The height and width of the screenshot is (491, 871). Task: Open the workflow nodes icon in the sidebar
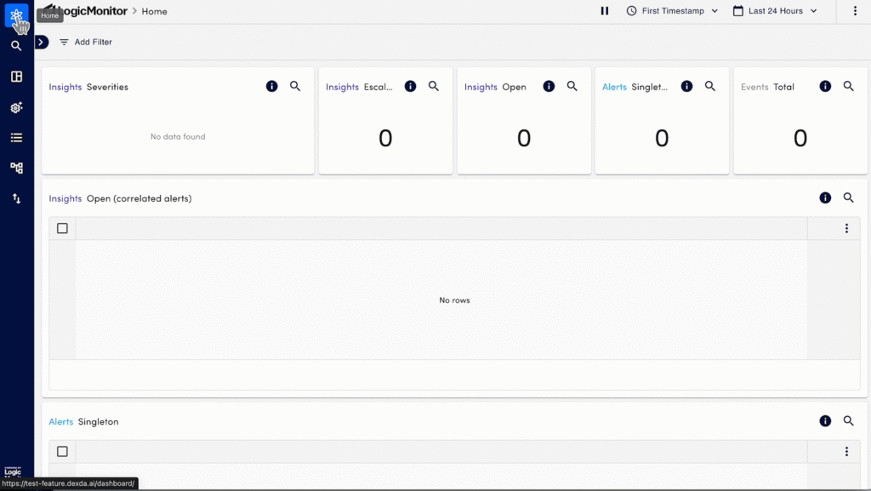[15, 168]
